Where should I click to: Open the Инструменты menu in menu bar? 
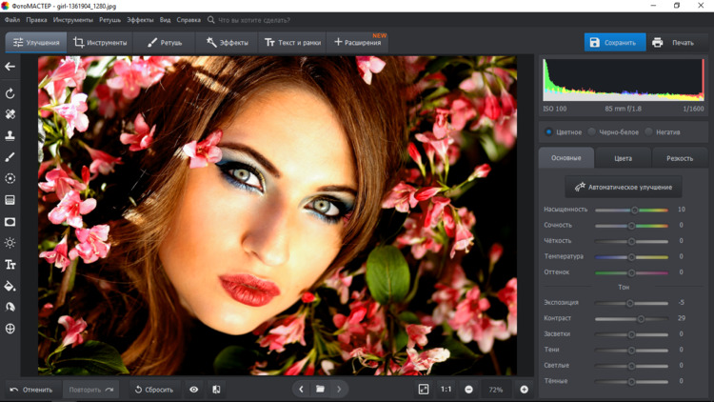tap(73, 19)
